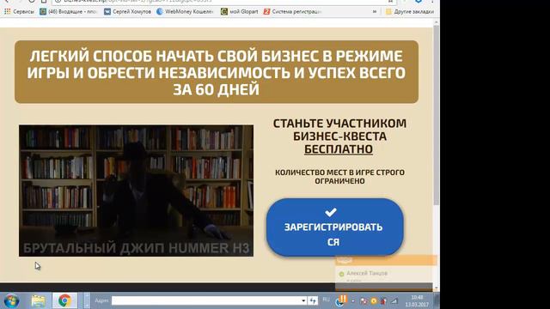Click the address bar go/refresh button
This screenshot has width=550, height=309.
click(313, 300)
